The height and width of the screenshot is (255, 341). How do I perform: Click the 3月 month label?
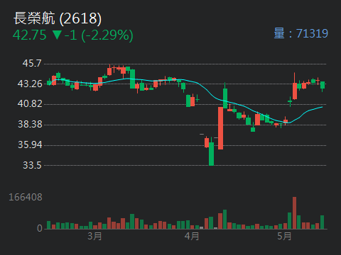pos(94,236)
